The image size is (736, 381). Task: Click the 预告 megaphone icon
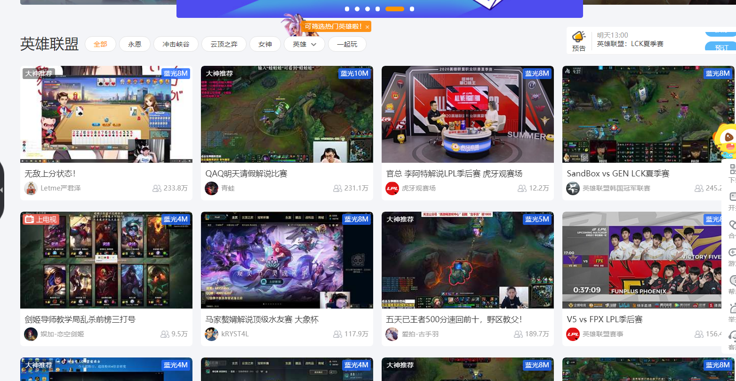[x=579, y=37]
